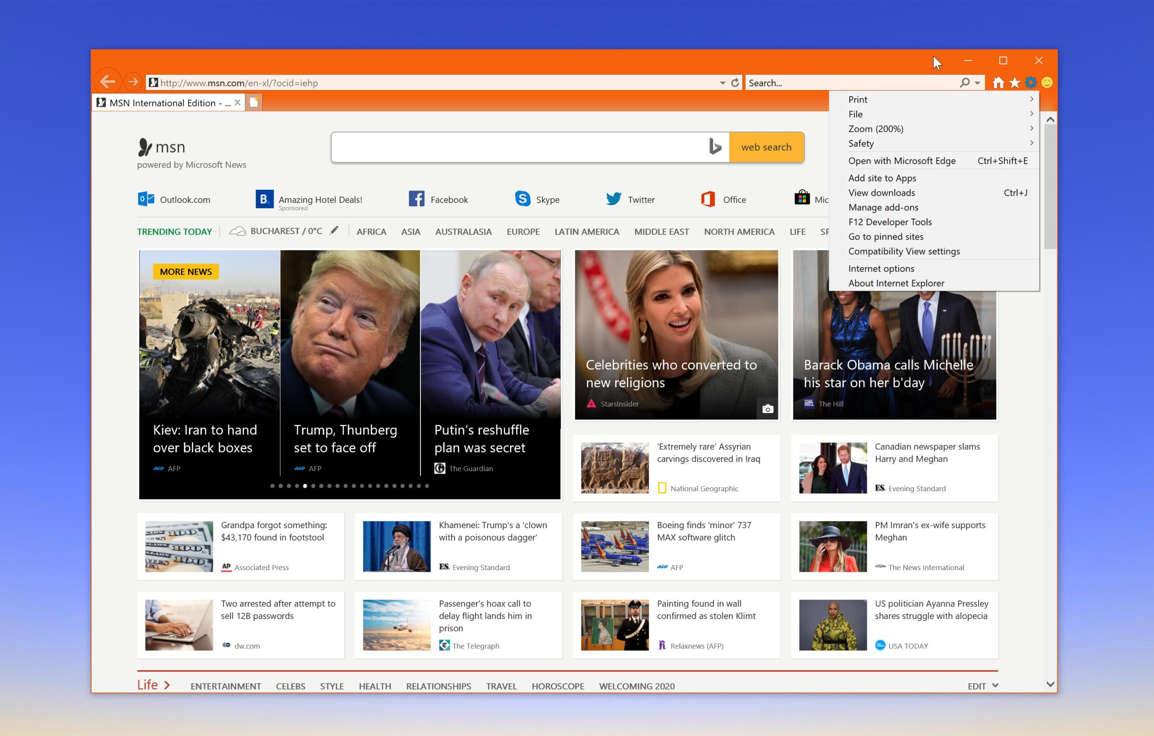Select Internet options
Image resolution: width=1154 pixels, height=736 pixels.
[x=934, y=268]
